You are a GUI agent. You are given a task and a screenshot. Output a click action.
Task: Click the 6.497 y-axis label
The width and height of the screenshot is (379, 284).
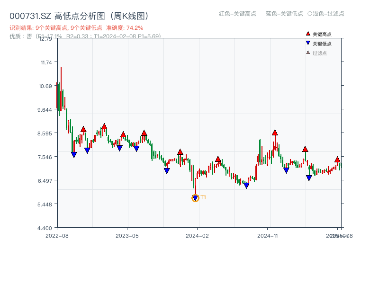(45, 181)
